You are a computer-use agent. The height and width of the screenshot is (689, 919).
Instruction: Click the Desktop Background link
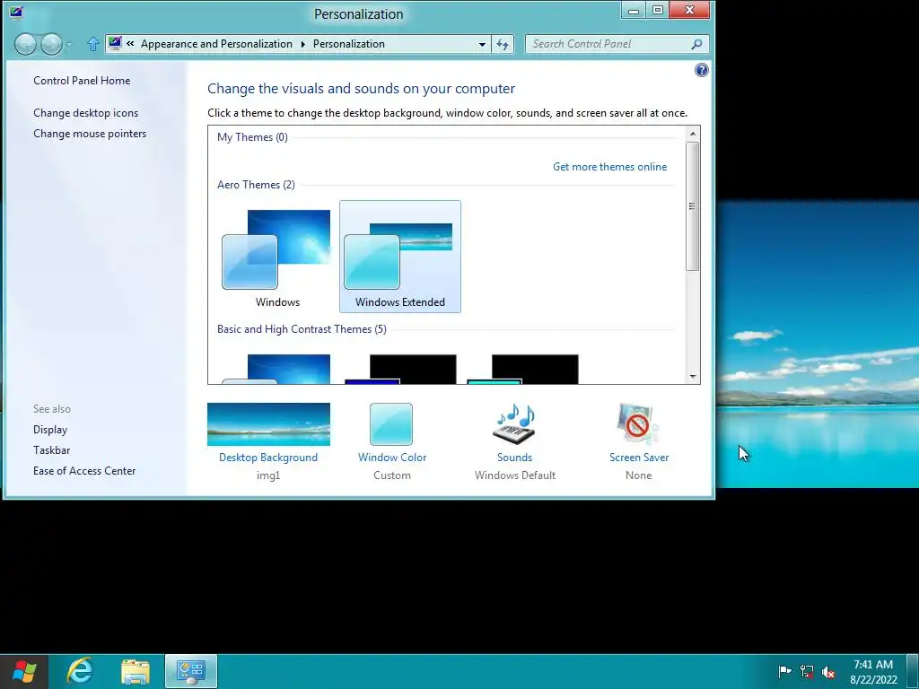268,458
